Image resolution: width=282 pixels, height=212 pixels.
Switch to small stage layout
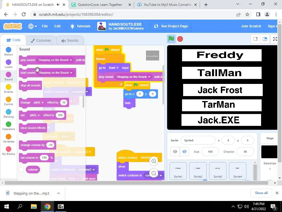(x=256, y=39)
